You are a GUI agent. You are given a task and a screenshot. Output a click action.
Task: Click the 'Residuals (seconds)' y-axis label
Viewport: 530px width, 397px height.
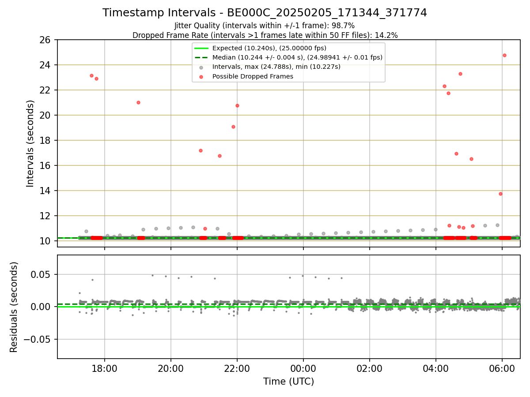[14, 307]
